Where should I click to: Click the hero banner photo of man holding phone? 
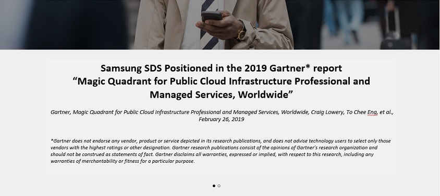220,24
